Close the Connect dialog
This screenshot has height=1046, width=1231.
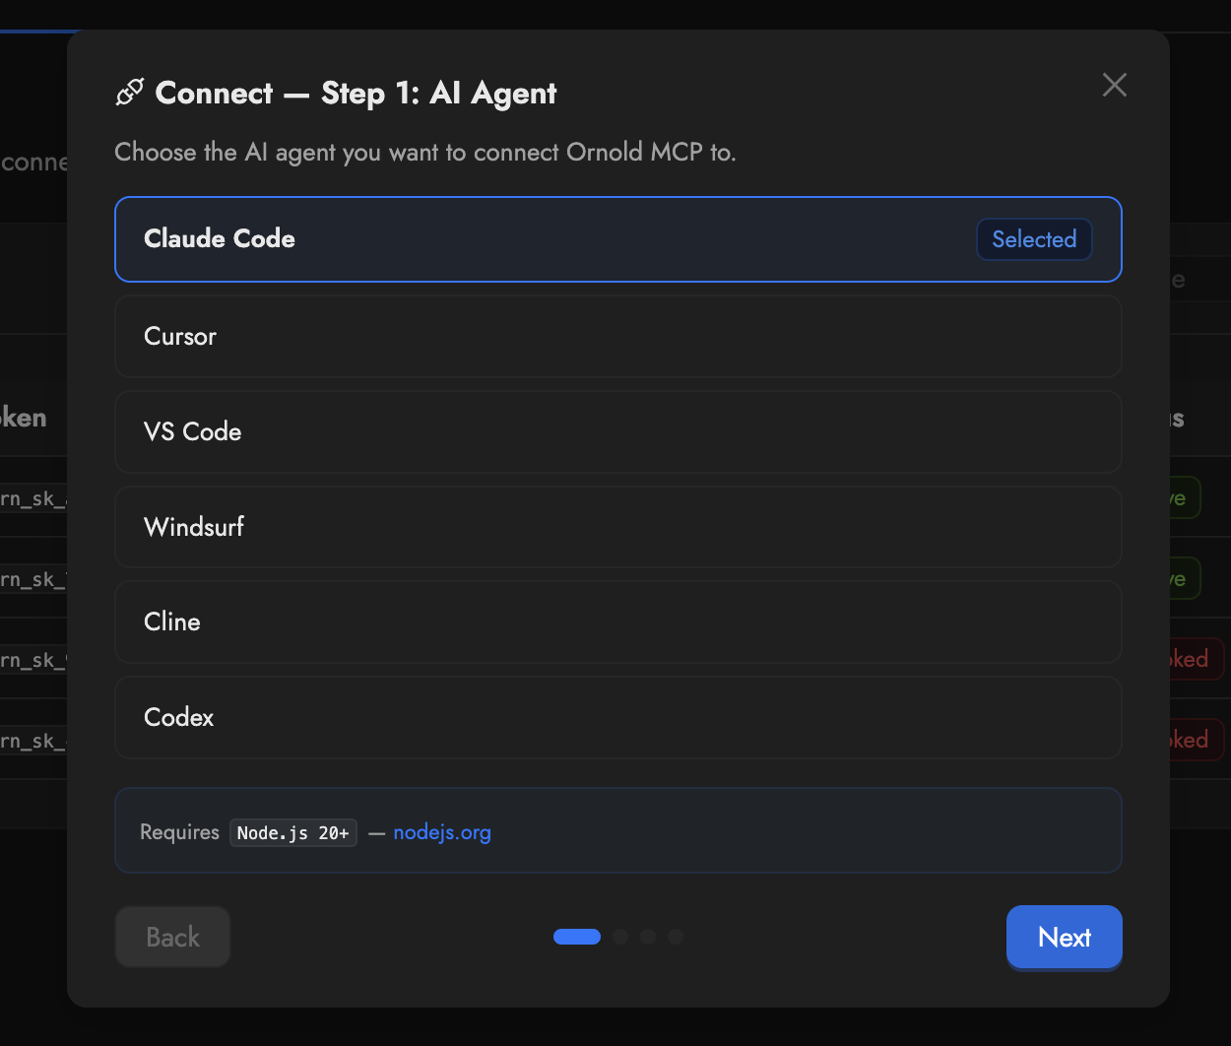click(1114, 85)
